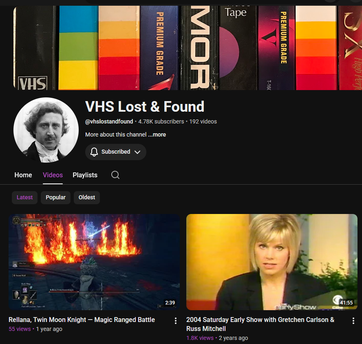The height and width of the screenshot is (344, 362).
Task: Click the notification bell icon
Action: point(94,152)
